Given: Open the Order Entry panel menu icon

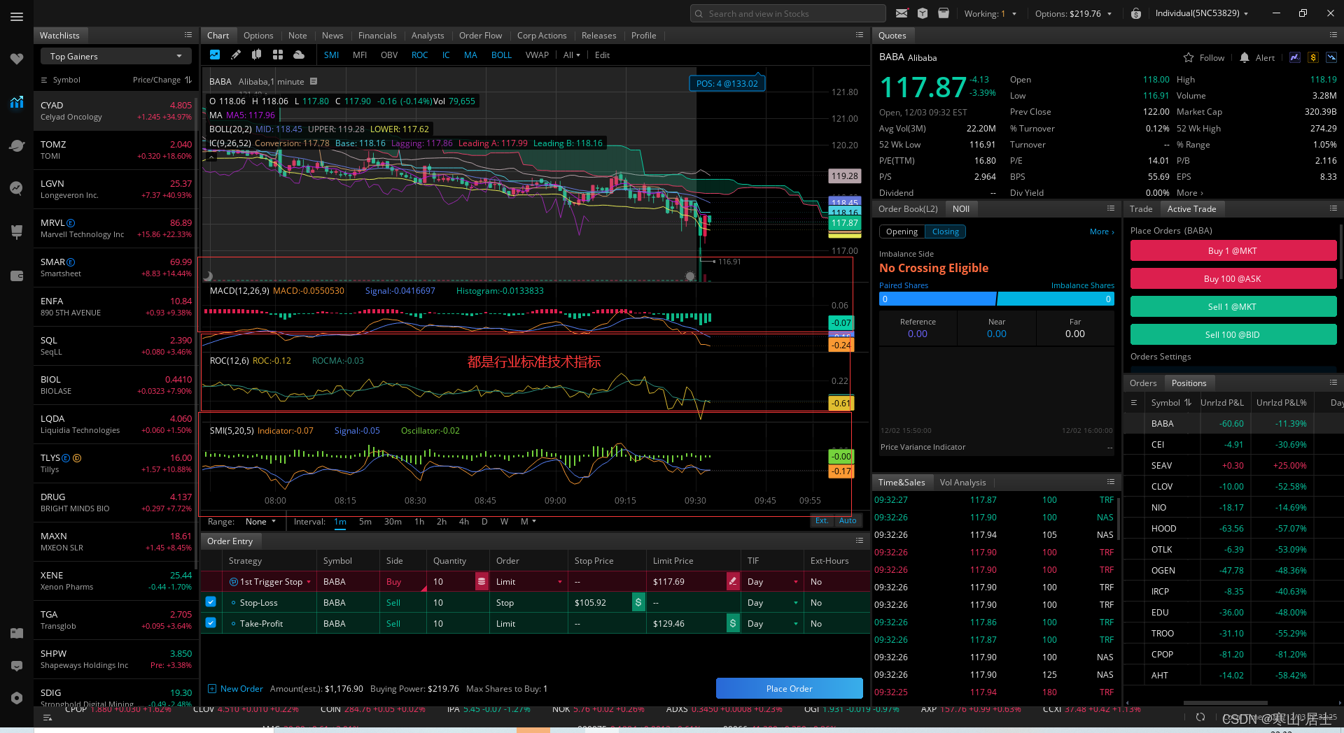Looking at the screenshot, I should (x=860, y=541).
